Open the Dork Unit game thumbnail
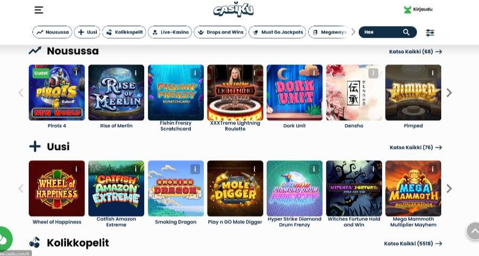Screen dimensions: 479x256 [x=294, y=93]
